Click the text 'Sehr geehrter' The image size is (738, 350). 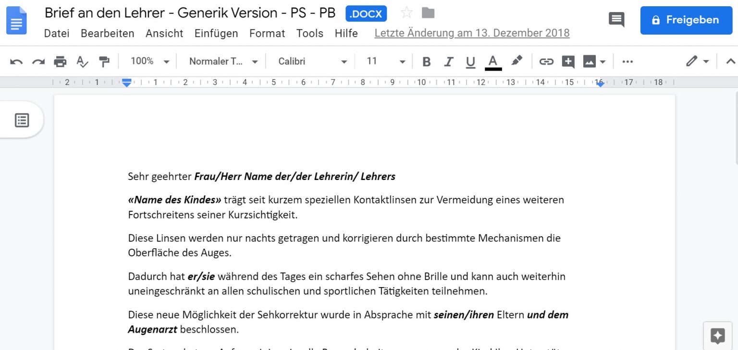(160, 176)
